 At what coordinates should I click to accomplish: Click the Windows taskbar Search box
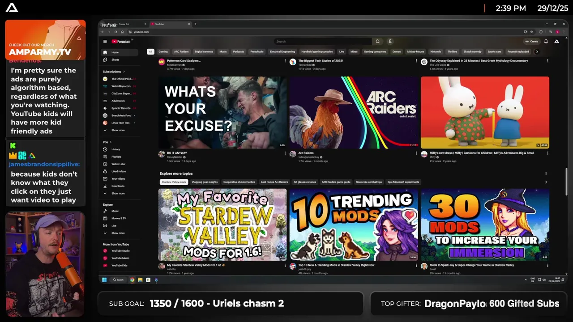tap(118, 280)
